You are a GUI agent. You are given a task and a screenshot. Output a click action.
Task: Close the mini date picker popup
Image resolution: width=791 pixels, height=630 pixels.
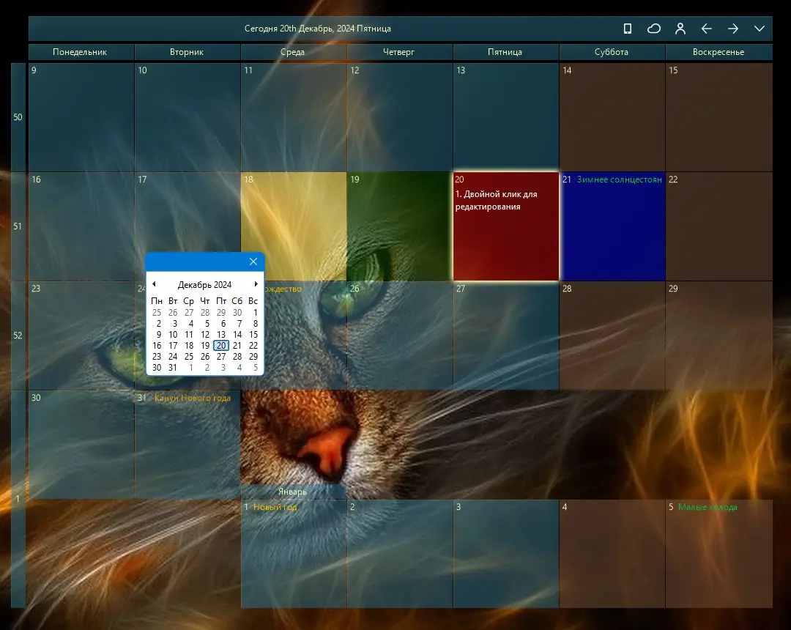tap(253, 262)
